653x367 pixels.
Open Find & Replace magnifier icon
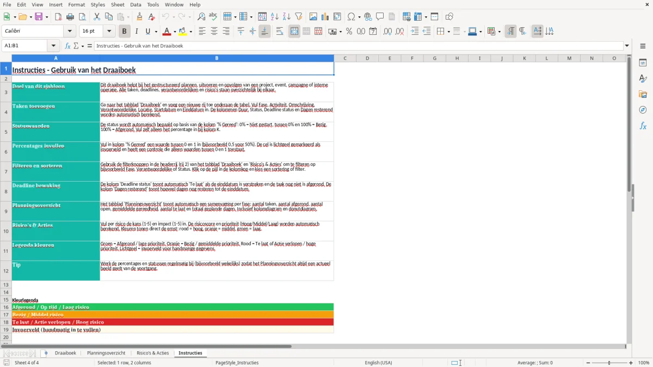coord(201,17)
